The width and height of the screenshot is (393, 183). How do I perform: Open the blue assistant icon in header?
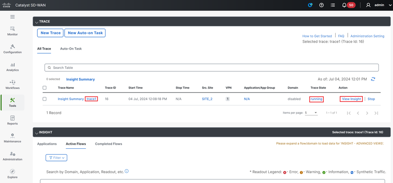pos(310,5)
